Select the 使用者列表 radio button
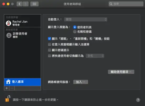 (75, 27)
